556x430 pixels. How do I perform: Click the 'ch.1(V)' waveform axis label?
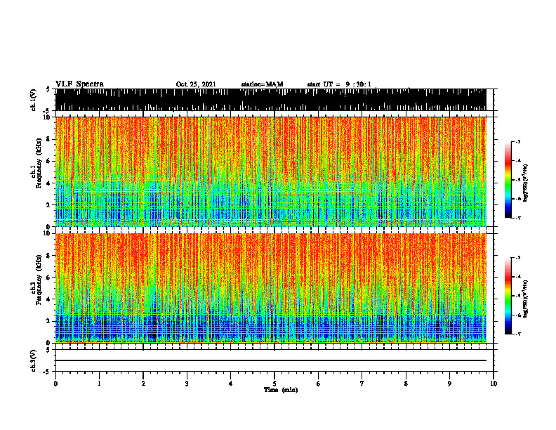click(x=34, y=100)
